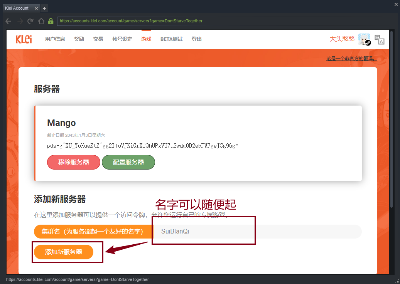Click the user avatar picture

[364, 39]
